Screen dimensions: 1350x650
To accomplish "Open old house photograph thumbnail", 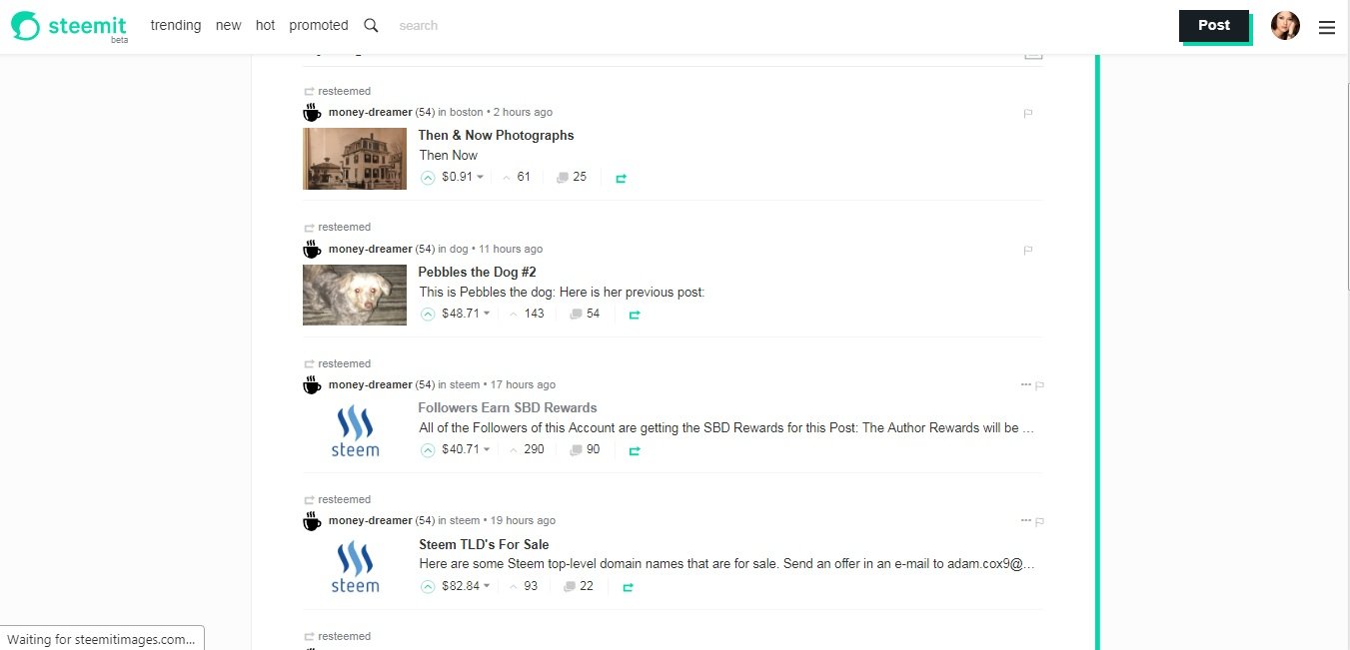I will [355, 159].
